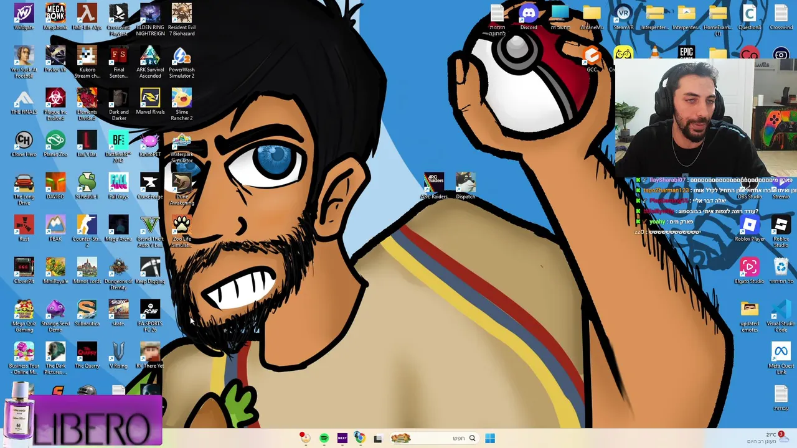Select the Manor Lords icon
Image resolution: width=797 pixels, height=448 pixels.
87,271
